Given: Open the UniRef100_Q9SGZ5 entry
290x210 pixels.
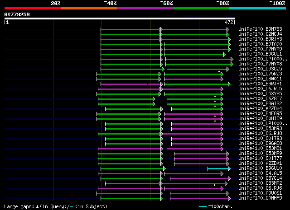Looking at the screenshot, I should (260, 69).
